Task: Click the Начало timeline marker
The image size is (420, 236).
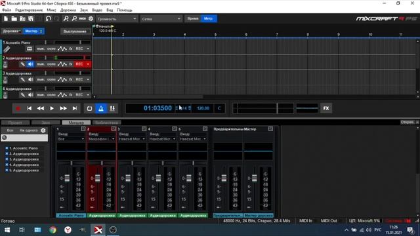Action: pos(104,26)
